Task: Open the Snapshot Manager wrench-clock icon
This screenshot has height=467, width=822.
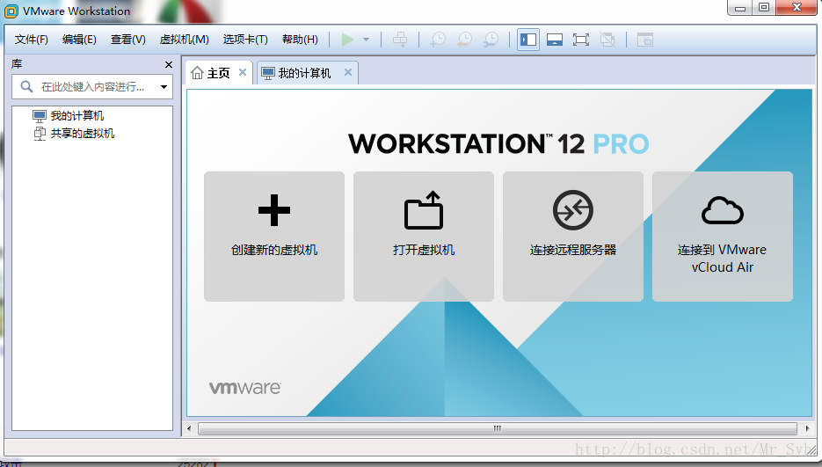Action: tap(491, 40)
